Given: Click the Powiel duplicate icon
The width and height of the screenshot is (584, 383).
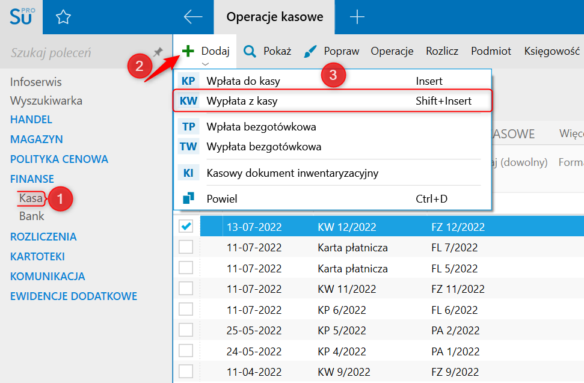Looking at the screenshot, I should [188, 198].
